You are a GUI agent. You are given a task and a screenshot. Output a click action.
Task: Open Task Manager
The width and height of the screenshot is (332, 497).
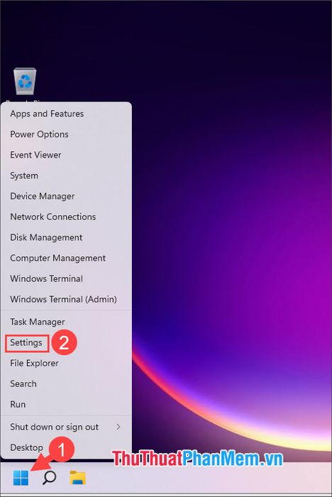coord(66,322)
